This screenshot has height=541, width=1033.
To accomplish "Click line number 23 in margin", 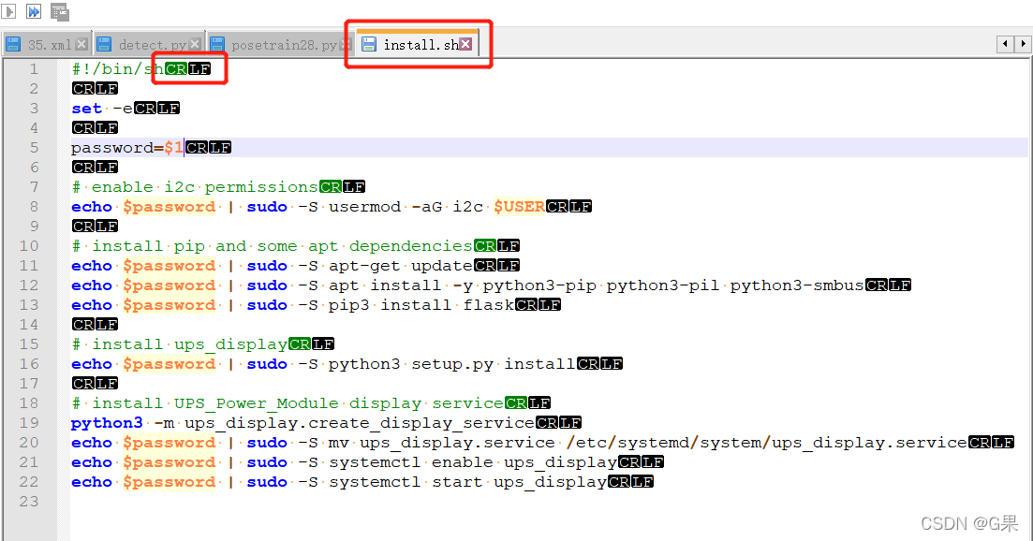I will pyautogui.click(x=29, y=503).
